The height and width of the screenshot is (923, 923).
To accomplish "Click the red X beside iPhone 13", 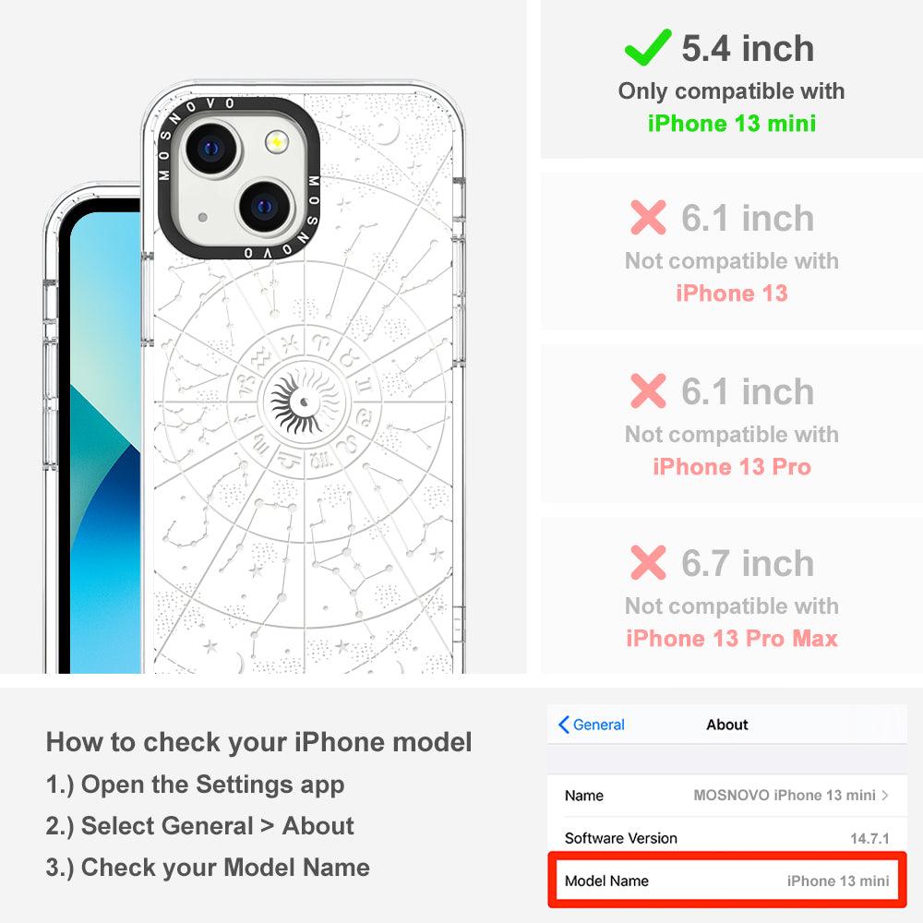I will click(648, 217).
